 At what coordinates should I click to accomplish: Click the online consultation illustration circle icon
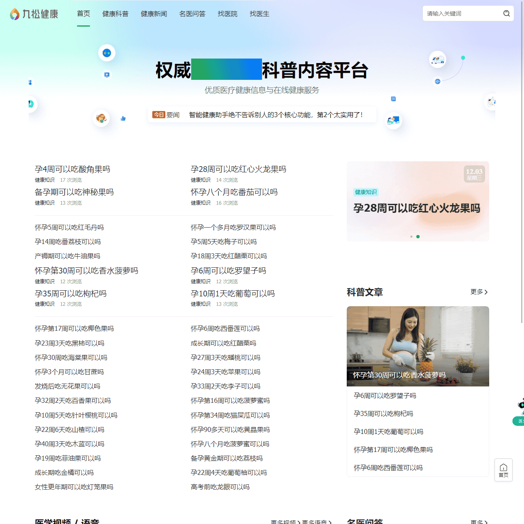pos(393,120)
